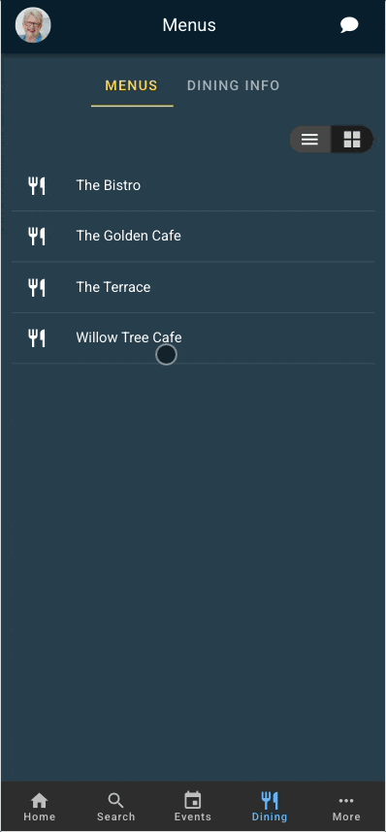The image size is (386, 832).
Task: Open Willow Tree Cafe menu
Action: coord(193,338)
